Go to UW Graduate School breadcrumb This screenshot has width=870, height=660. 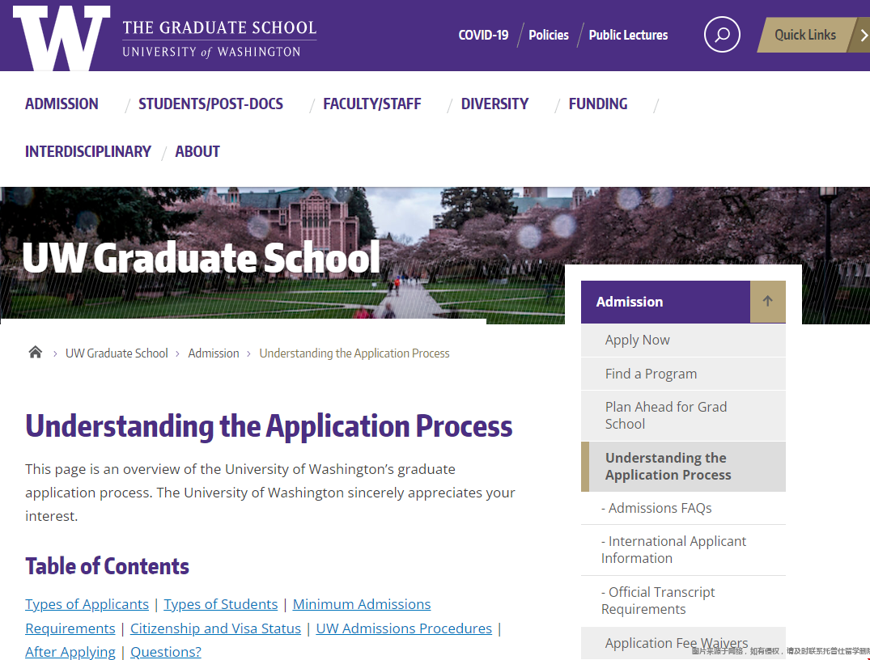tap(117, 353)
